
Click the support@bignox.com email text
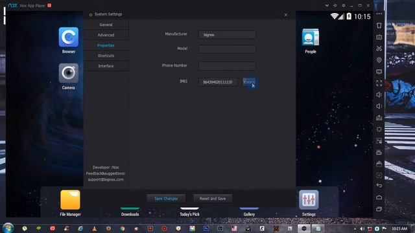106,180
